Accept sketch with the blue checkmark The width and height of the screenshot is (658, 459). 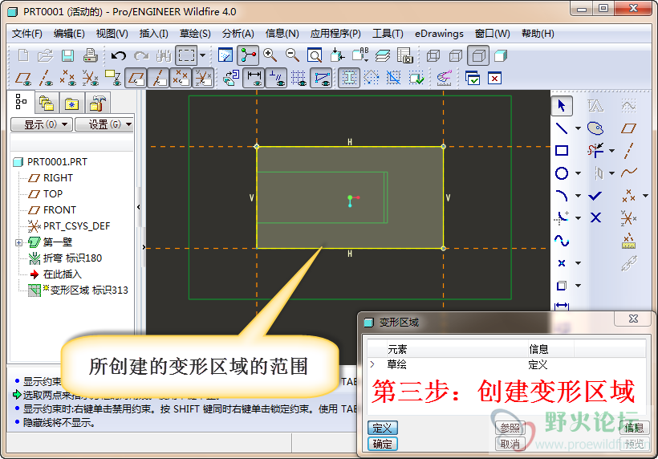point(595,196)
